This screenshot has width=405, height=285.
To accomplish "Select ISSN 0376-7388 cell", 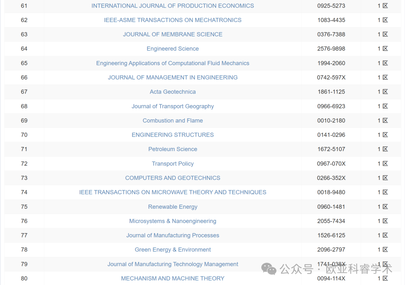I will pyautogui.click(x=331, y=34).
